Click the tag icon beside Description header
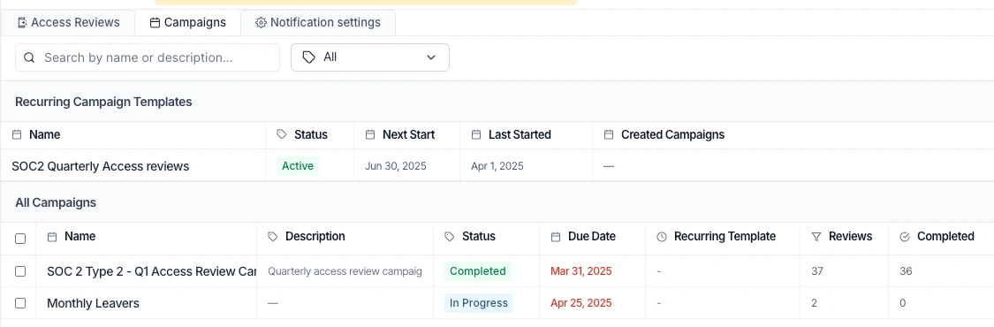This screenshot has width=994, height=327. pyautogui.click(x=273, y=237)
